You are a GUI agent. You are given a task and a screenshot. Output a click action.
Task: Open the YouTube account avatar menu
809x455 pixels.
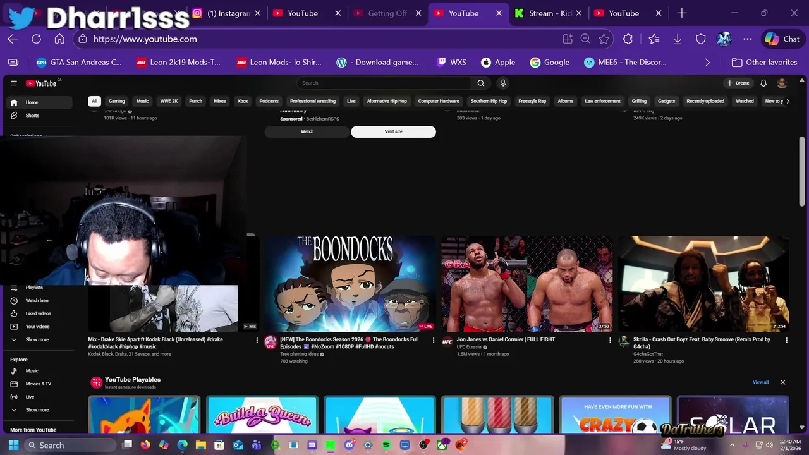pos(782,83)
